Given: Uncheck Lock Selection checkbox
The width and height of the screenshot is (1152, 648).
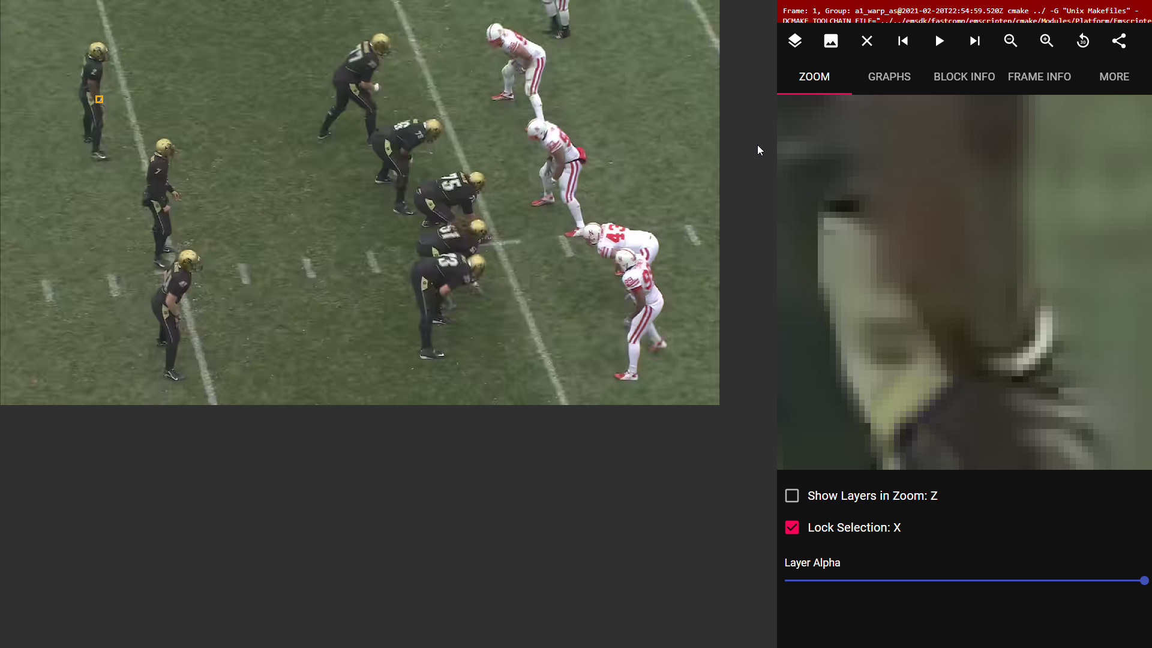Looking at the screenshot, I should tap(792, 527).
